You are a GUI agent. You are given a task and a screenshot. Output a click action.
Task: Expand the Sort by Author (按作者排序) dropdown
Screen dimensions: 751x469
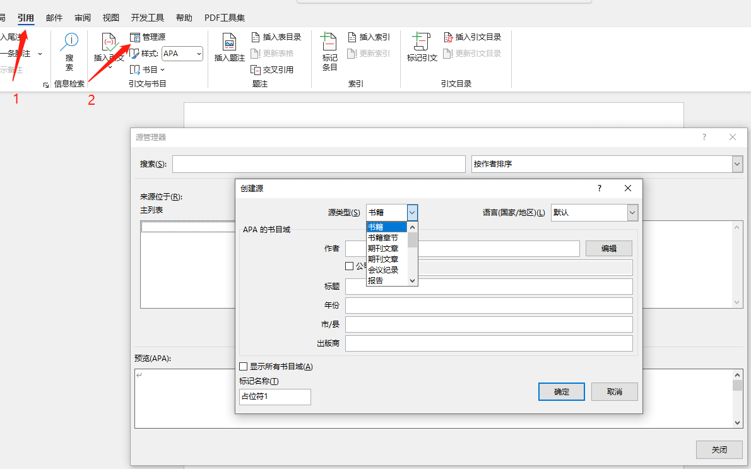coord(737,164)
